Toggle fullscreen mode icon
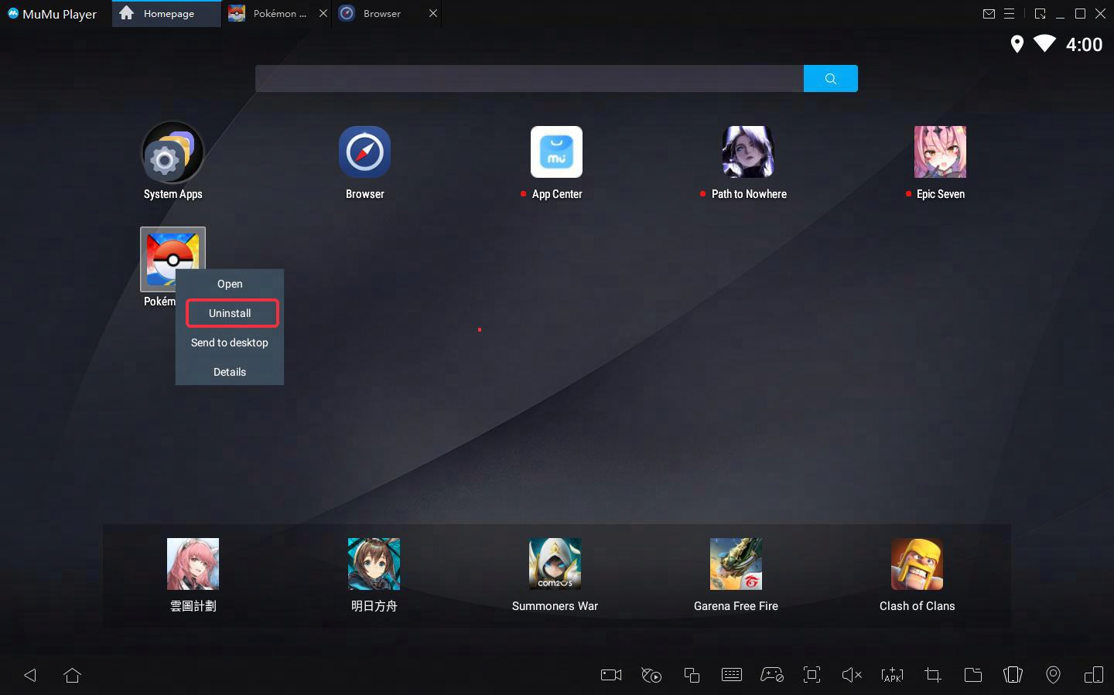Viewport: 1114px width, 695px height. tap(812, 675)
